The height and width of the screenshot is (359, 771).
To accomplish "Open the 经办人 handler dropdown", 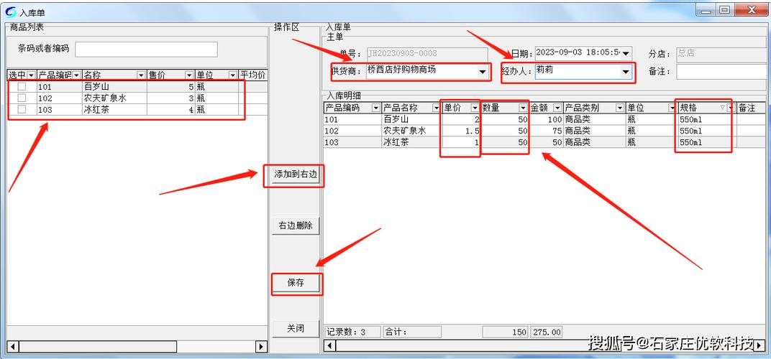I will point(625,72).
